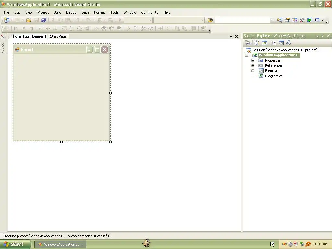The width and height of the screenshot is (332, 249).
Task: Click the Start Debugging play icon
Action: [120, 20]
